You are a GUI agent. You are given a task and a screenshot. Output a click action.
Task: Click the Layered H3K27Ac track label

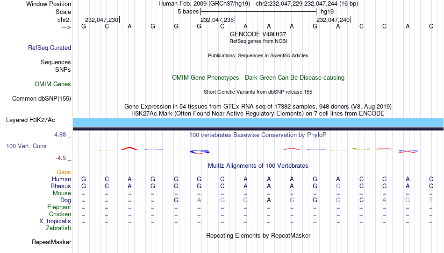pyautogui.click(x=30, y=120)
